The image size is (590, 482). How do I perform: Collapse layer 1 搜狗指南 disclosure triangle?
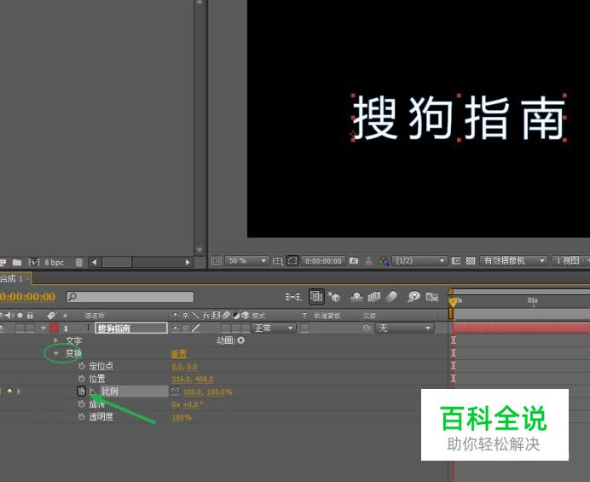43,328
